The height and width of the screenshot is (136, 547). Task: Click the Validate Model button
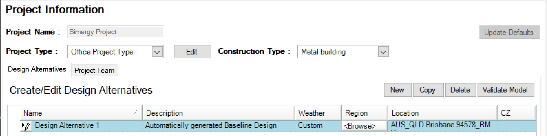(506, 90)
